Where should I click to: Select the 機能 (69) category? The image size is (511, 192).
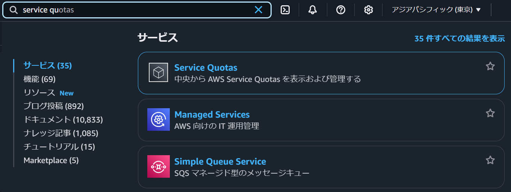pyautogui.click(x=39, y=79)
